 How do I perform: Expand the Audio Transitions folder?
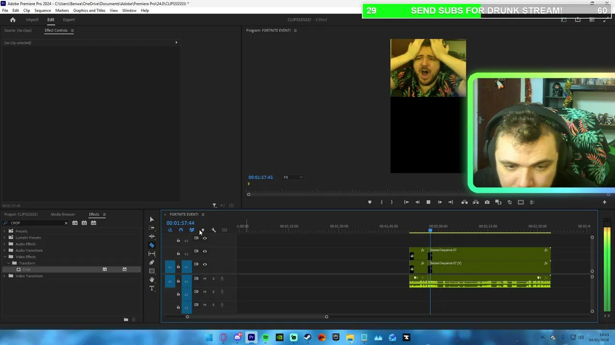pyautogui.click(x=5, y=251)
